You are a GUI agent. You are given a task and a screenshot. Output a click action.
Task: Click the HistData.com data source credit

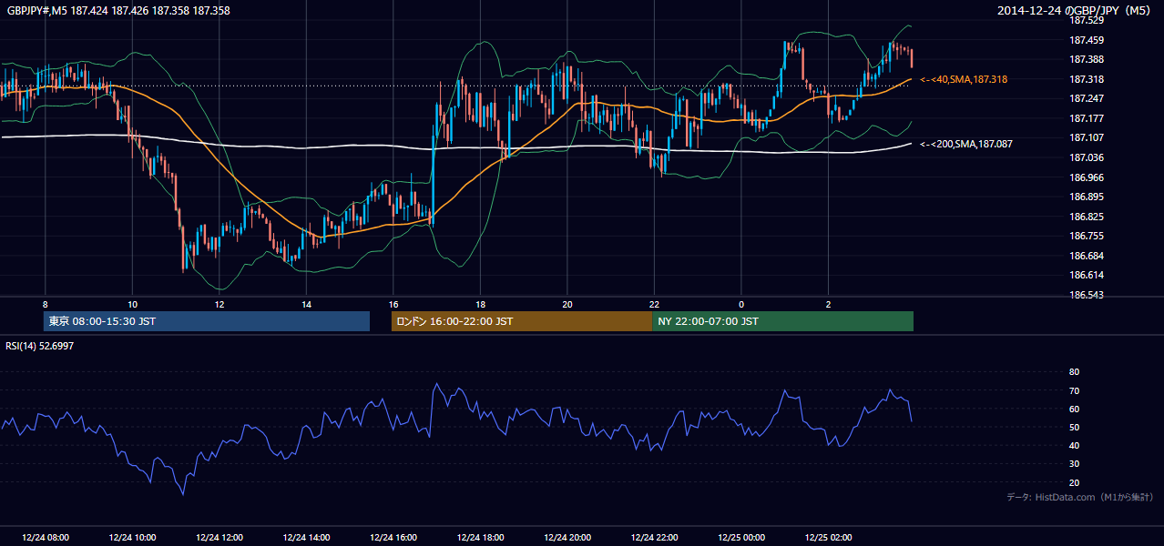1079,497
